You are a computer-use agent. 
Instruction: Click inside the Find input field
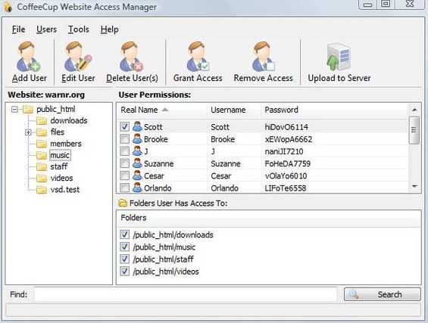186,294
